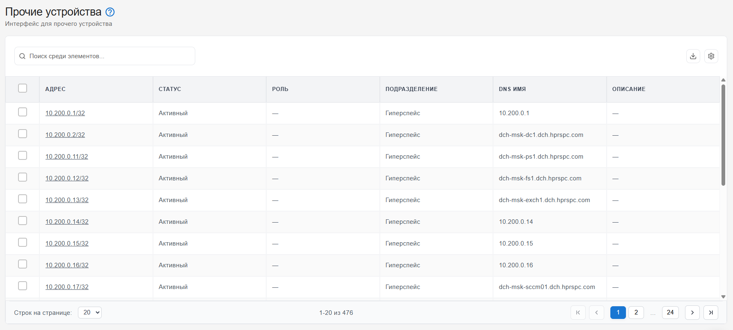Open address link 10.200.0.2/32
This screenshot has width=733, height=330.
point(65,135)
